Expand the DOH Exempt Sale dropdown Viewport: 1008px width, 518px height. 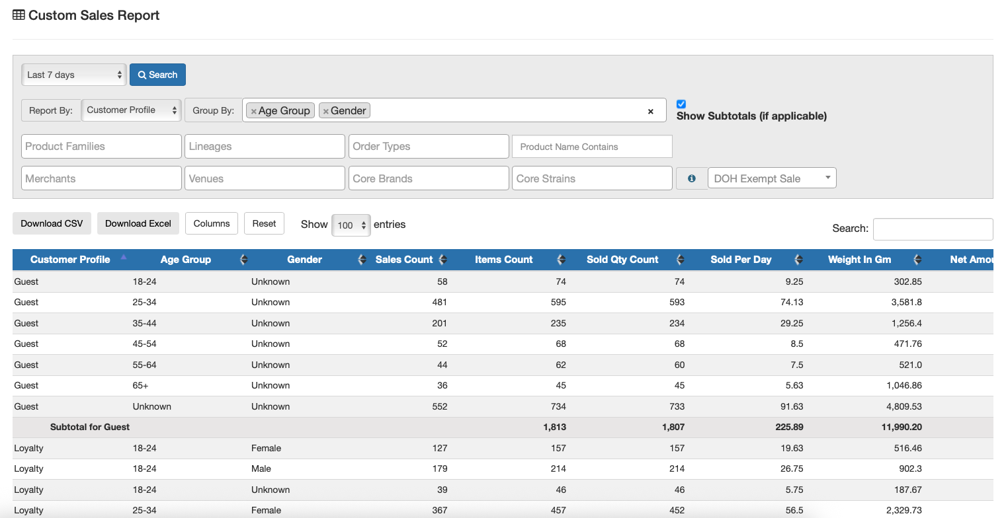(x=772, y=178)
